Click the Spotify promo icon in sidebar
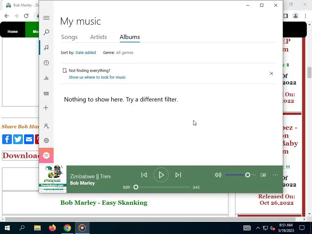312x234 pixels. (46, 155)
